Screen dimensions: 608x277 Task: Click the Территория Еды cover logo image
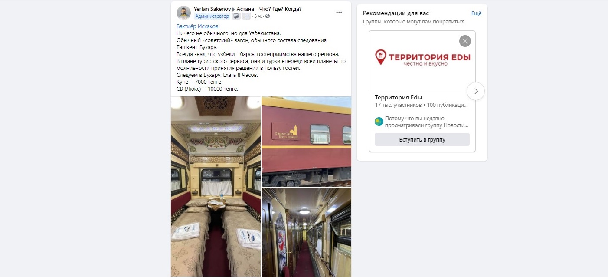tap(422, 61)
